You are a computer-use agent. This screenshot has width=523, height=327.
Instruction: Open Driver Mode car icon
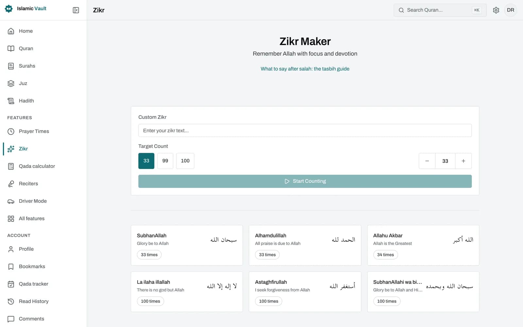(11, 201)
